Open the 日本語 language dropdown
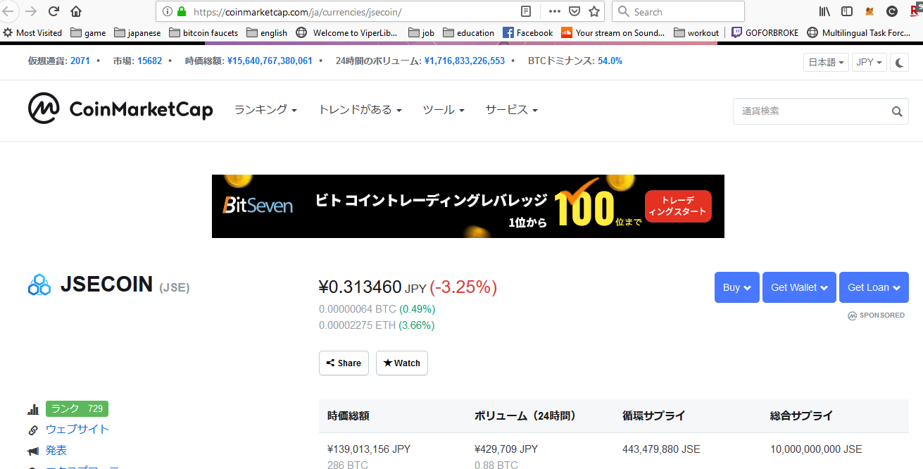This screenshot has height=469, width=923. pyautogui.click(x=826, y=62)
